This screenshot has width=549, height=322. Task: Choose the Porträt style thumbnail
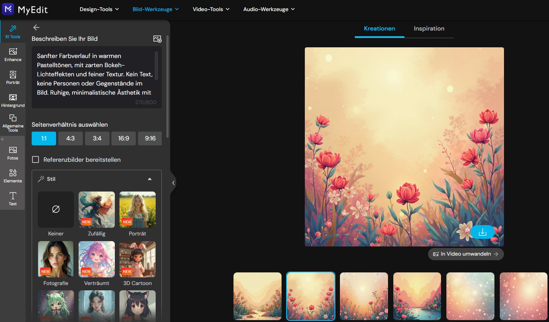tap(137, 209)
